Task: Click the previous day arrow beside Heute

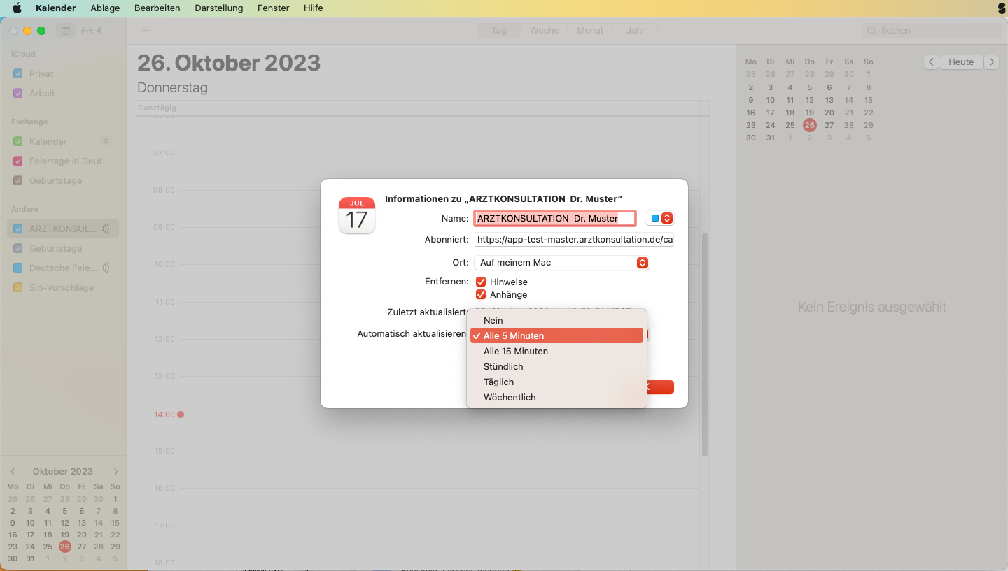Action: (931, 62)
